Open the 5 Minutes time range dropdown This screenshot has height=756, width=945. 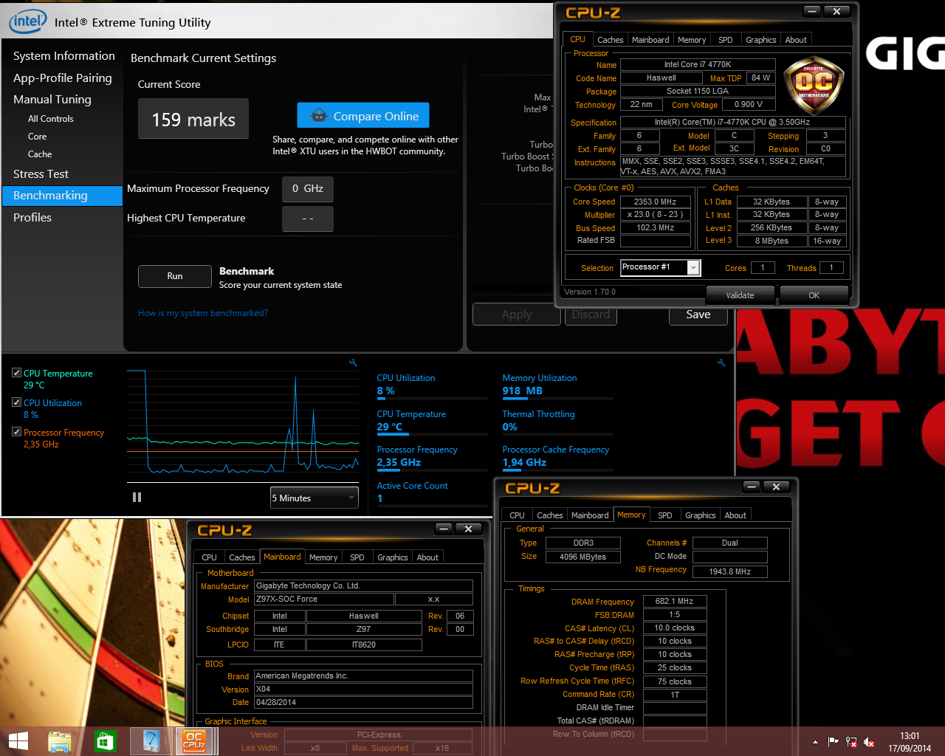point(315,498)
